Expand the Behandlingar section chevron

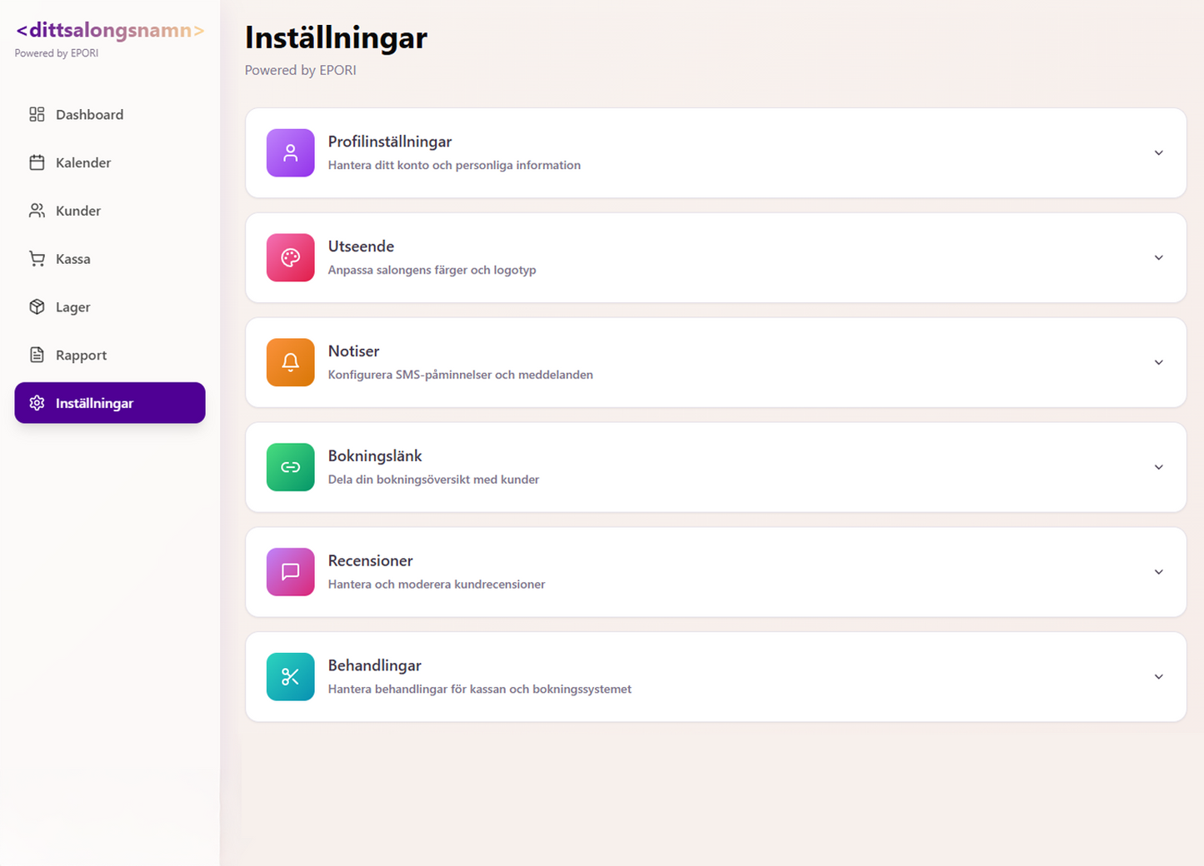1158,677
